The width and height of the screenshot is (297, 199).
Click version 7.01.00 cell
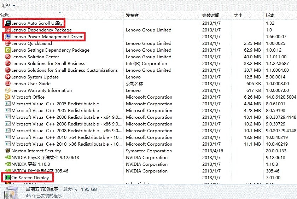pyautogui.click(x=273, y=177)
